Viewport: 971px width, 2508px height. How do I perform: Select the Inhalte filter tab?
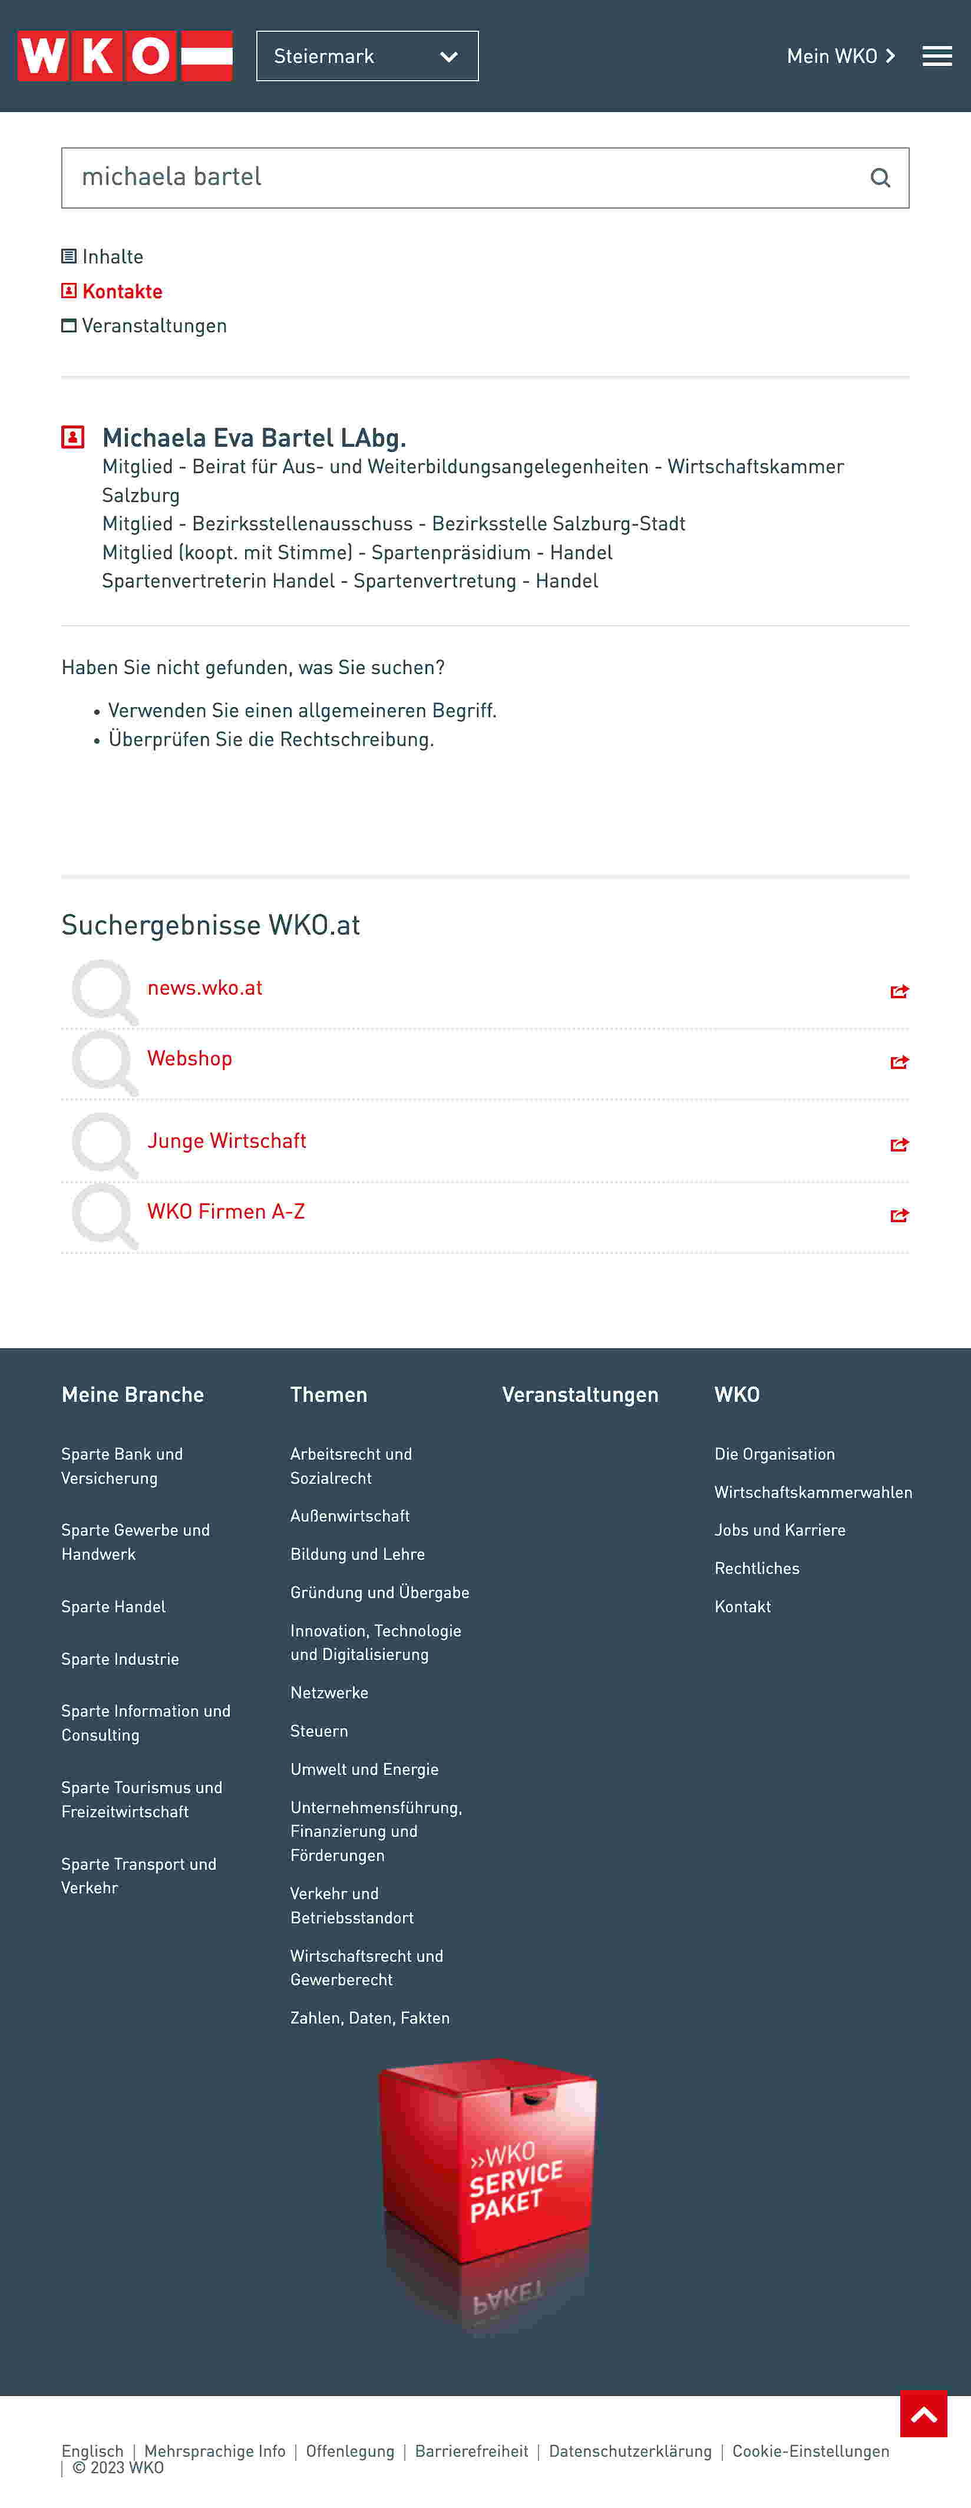click(x=103, y=257)
